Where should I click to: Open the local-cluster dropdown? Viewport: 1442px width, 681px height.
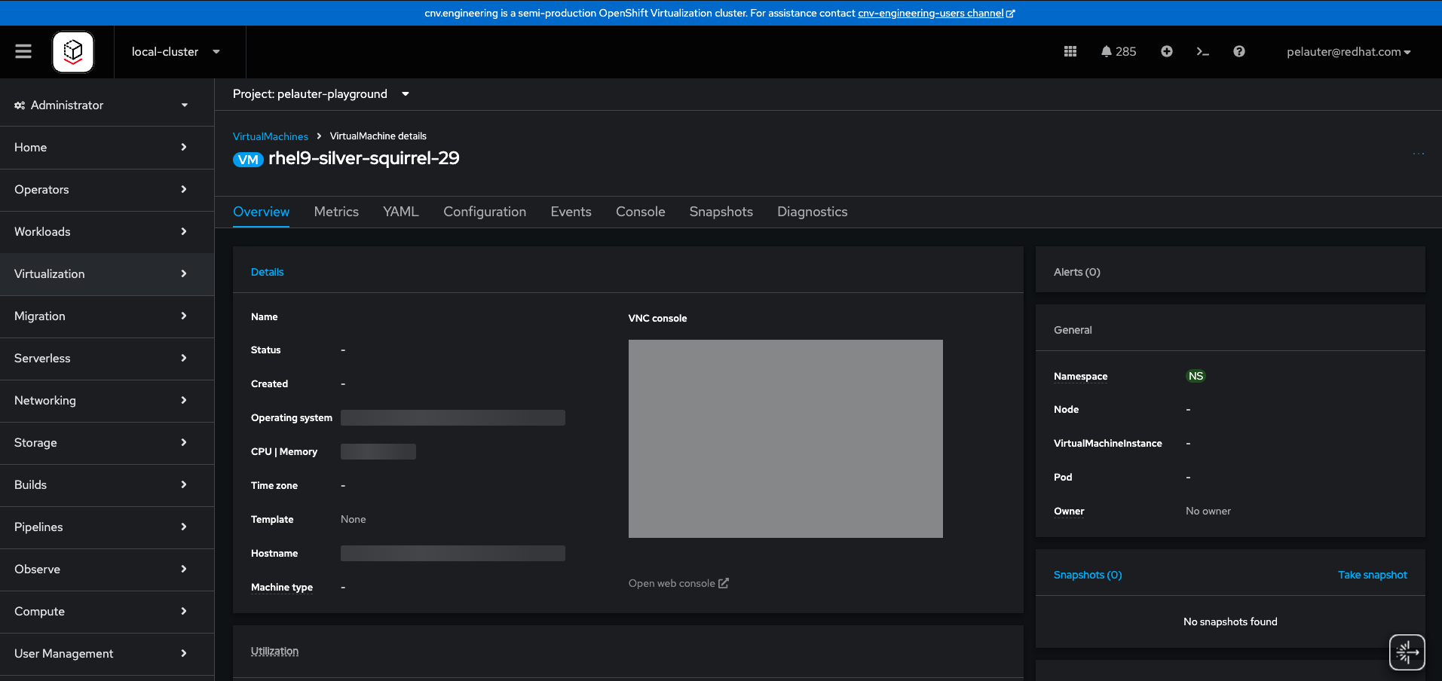click(176, 52)
